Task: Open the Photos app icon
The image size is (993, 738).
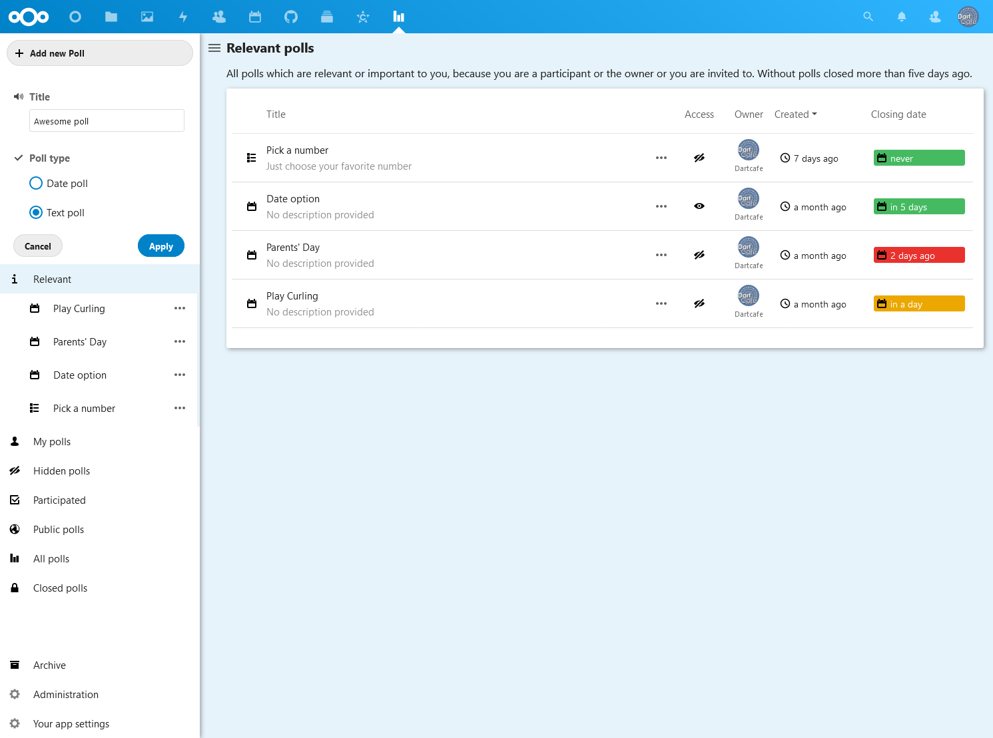Action: pyautogui.click(x=147, y=17)
